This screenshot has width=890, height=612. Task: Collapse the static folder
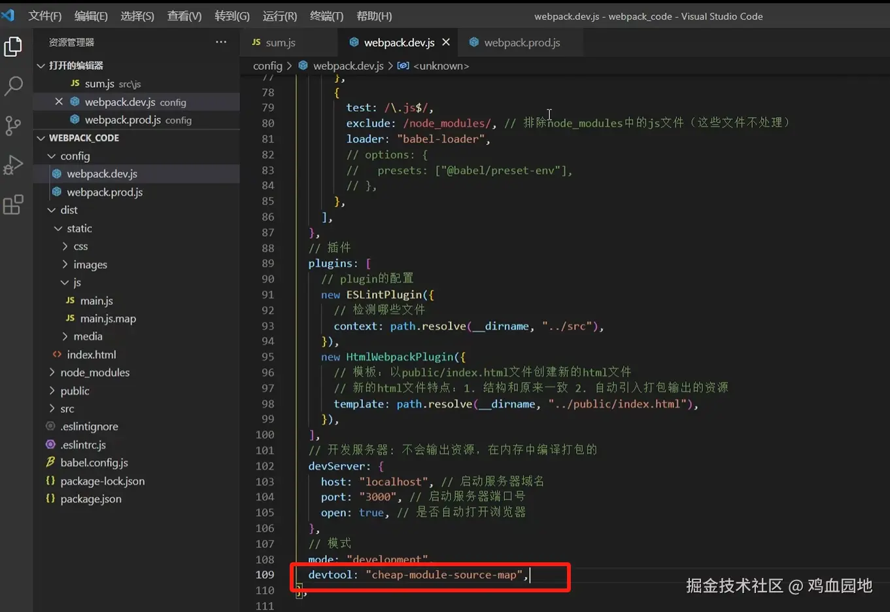pos(137,228)
